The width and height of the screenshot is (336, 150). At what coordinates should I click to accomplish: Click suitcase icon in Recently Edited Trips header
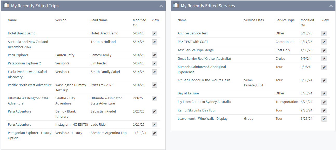tap(6, 5)
